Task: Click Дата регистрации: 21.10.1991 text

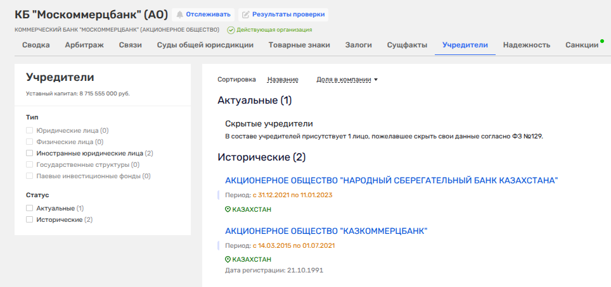Action: [x=274, y=270]
